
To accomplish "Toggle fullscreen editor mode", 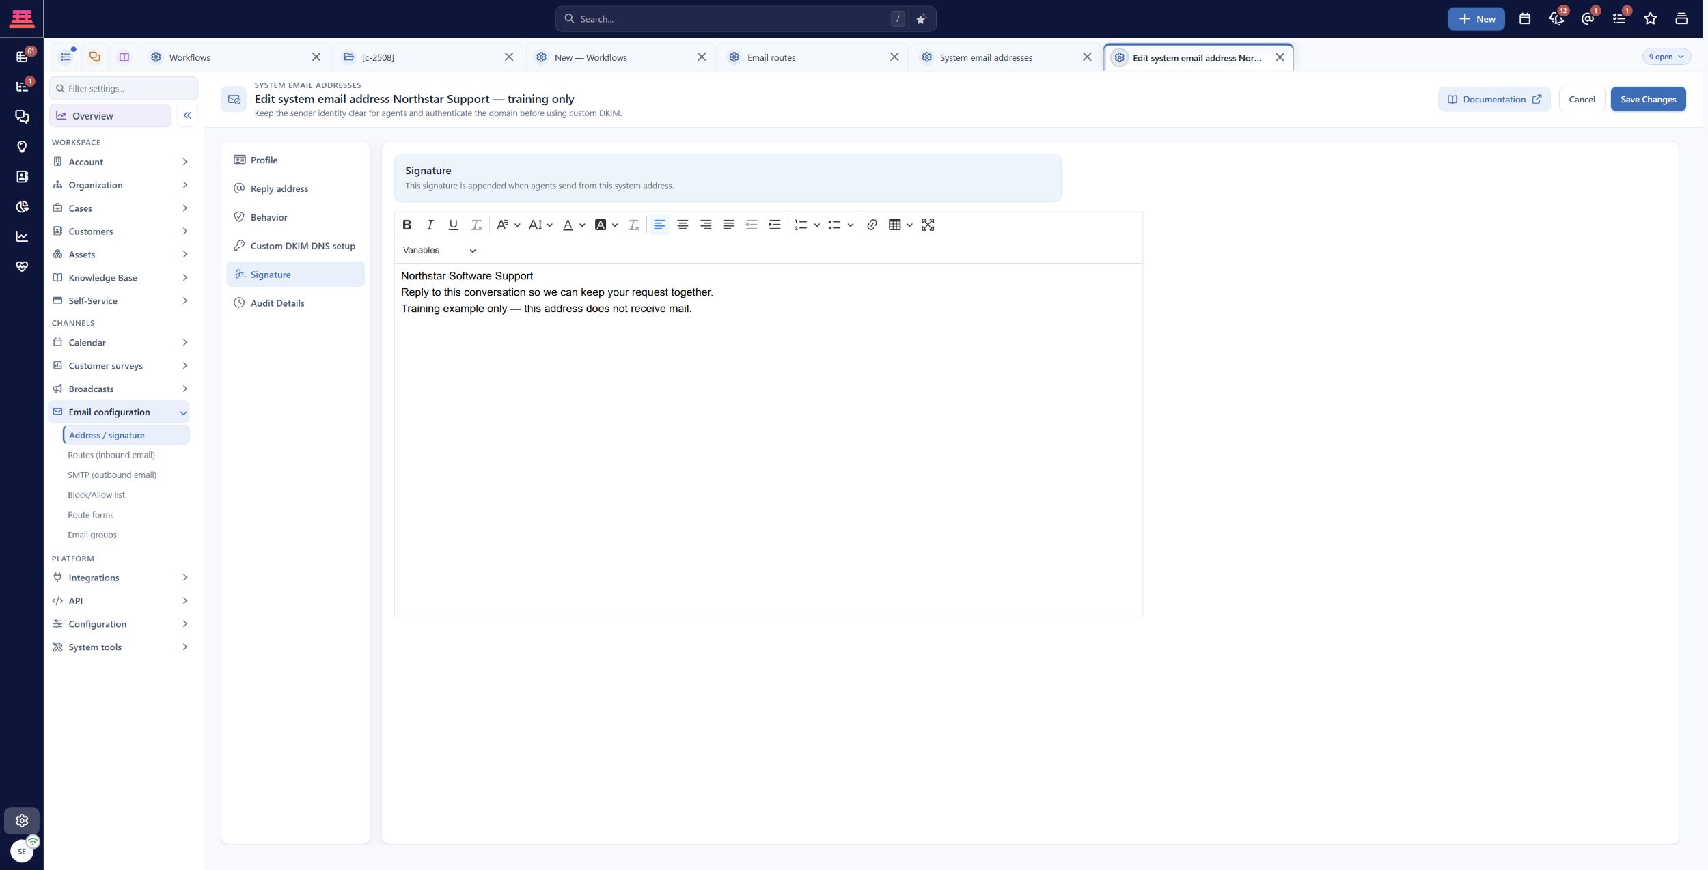I will click(x=928, y=225).
